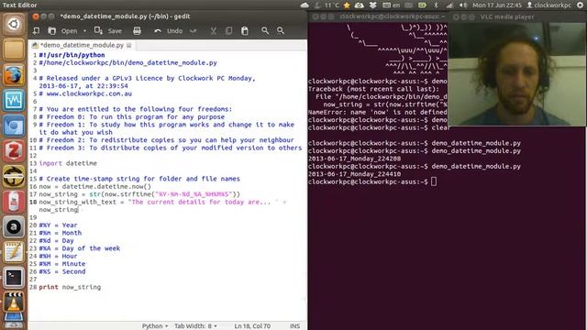Open clock menu showing Mon 17 Jun 22:45

[497, 5]
